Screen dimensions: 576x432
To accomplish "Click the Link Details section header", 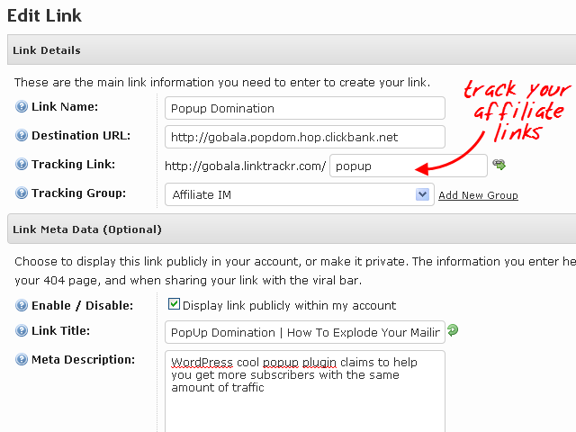I will [x=292, y=50].
